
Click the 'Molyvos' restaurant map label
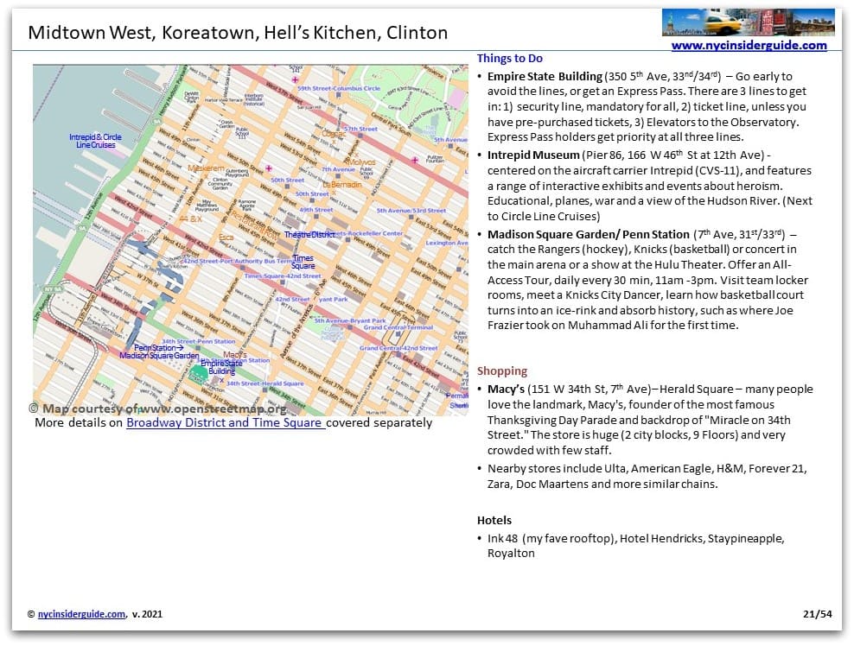[x=361, y=162]
